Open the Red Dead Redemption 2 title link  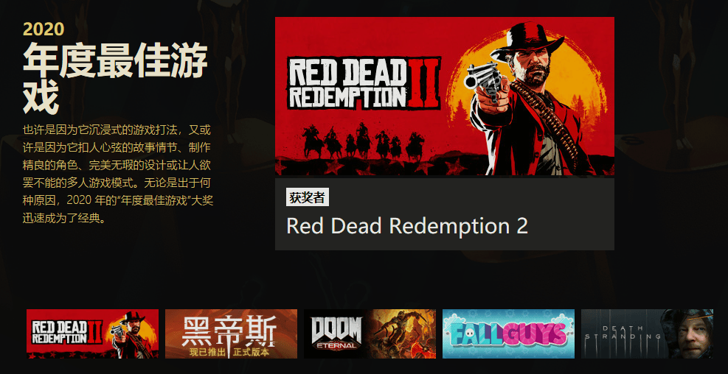pyautogui.click(x=406, y=226)
